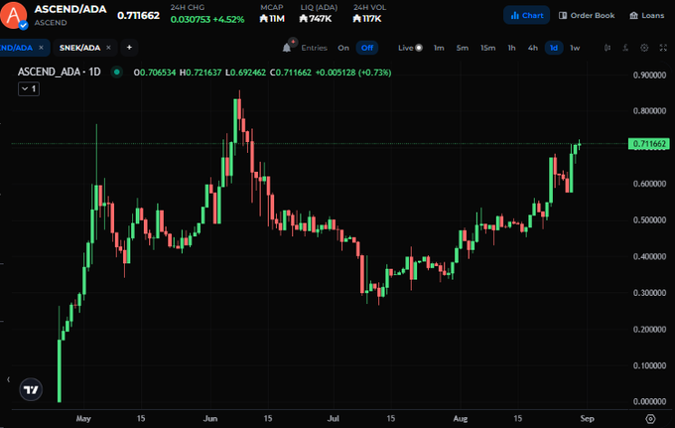Click the Aug label on time axis
Viewport: 675px width, 428px height.
[x=461, y=418]
